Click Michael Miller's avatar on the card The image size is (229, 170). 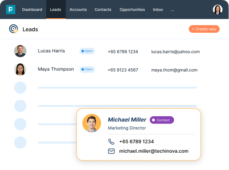(92, 123)
